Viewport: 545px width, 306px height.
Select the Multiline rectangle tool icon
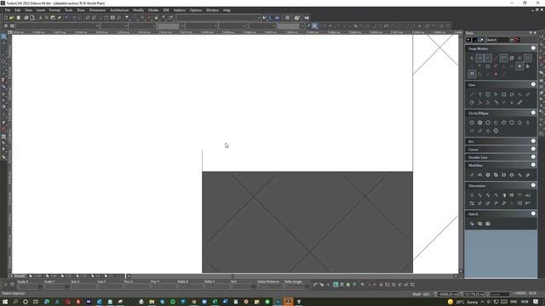click(504, 175)
